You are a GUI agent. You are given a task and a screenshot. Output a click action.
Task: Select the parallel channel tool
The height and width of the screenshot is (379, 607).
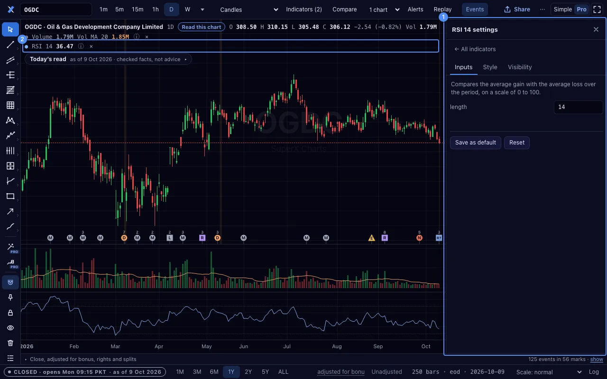(x=10, y=60)
